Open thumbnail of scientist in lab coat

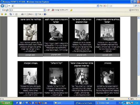coord(30,76)
